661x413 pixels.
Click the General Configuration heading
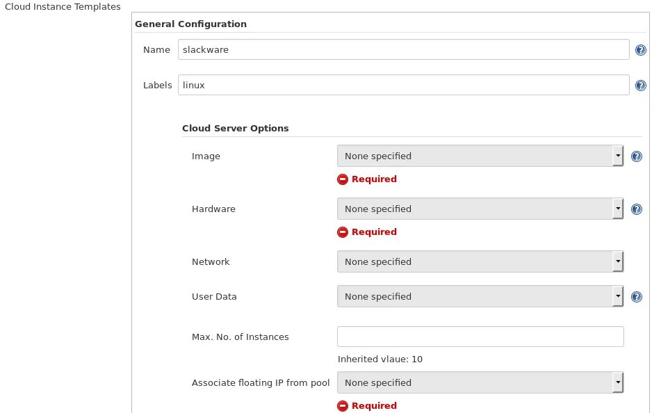click(190, 24)
